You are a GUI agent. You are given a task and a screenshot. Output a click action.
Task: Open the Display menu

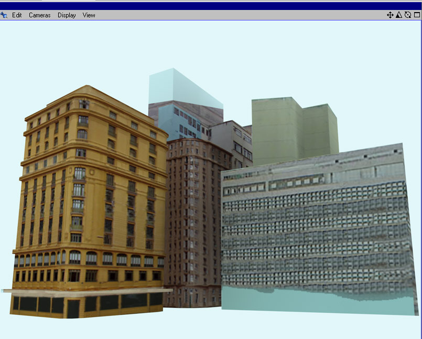tap(67, 15)
